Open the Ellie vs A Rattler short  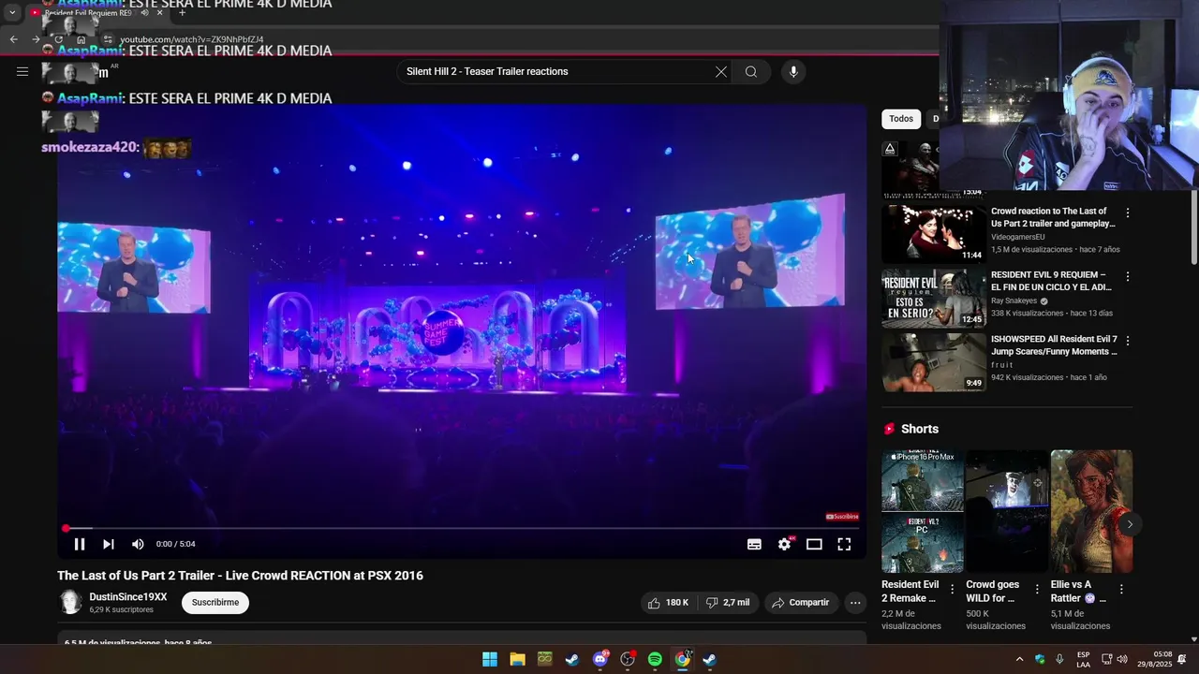point(1091,512)
